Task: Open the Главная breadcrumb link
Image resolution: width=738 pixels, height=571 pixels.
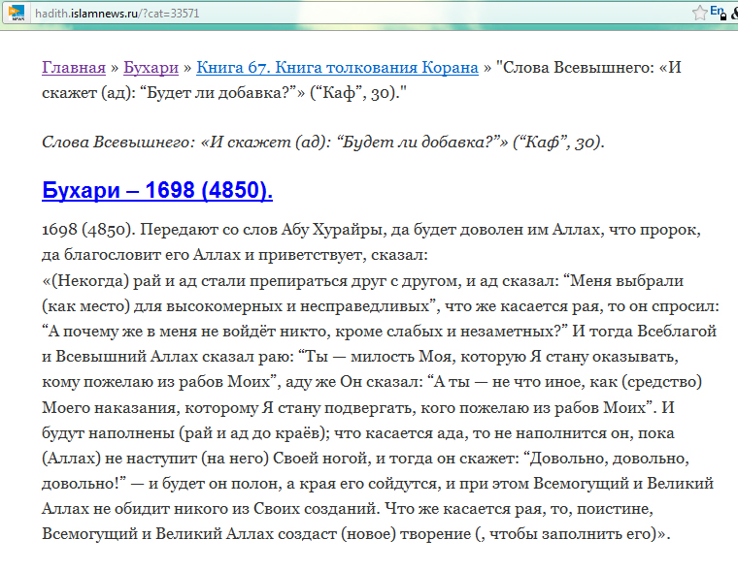Action: pyautogui.click(x=74, y=68)
